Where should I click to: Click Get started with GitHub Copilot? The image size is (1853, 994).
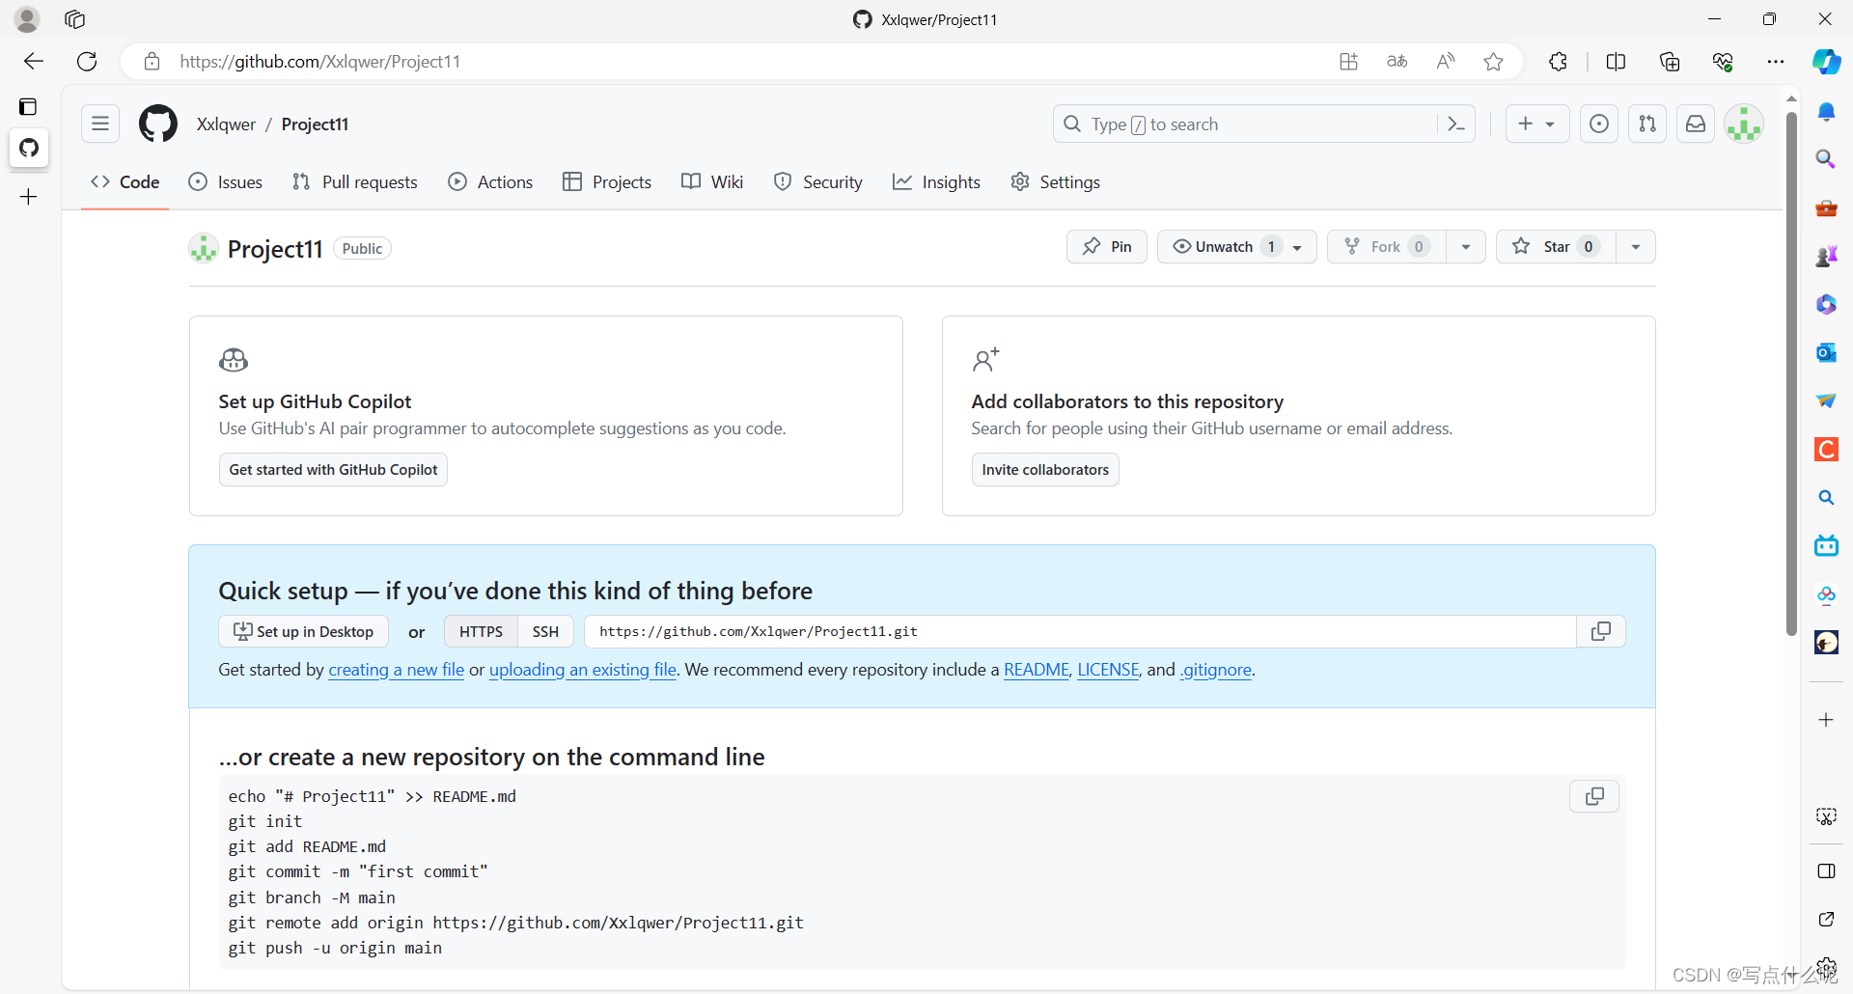(333, 469)
